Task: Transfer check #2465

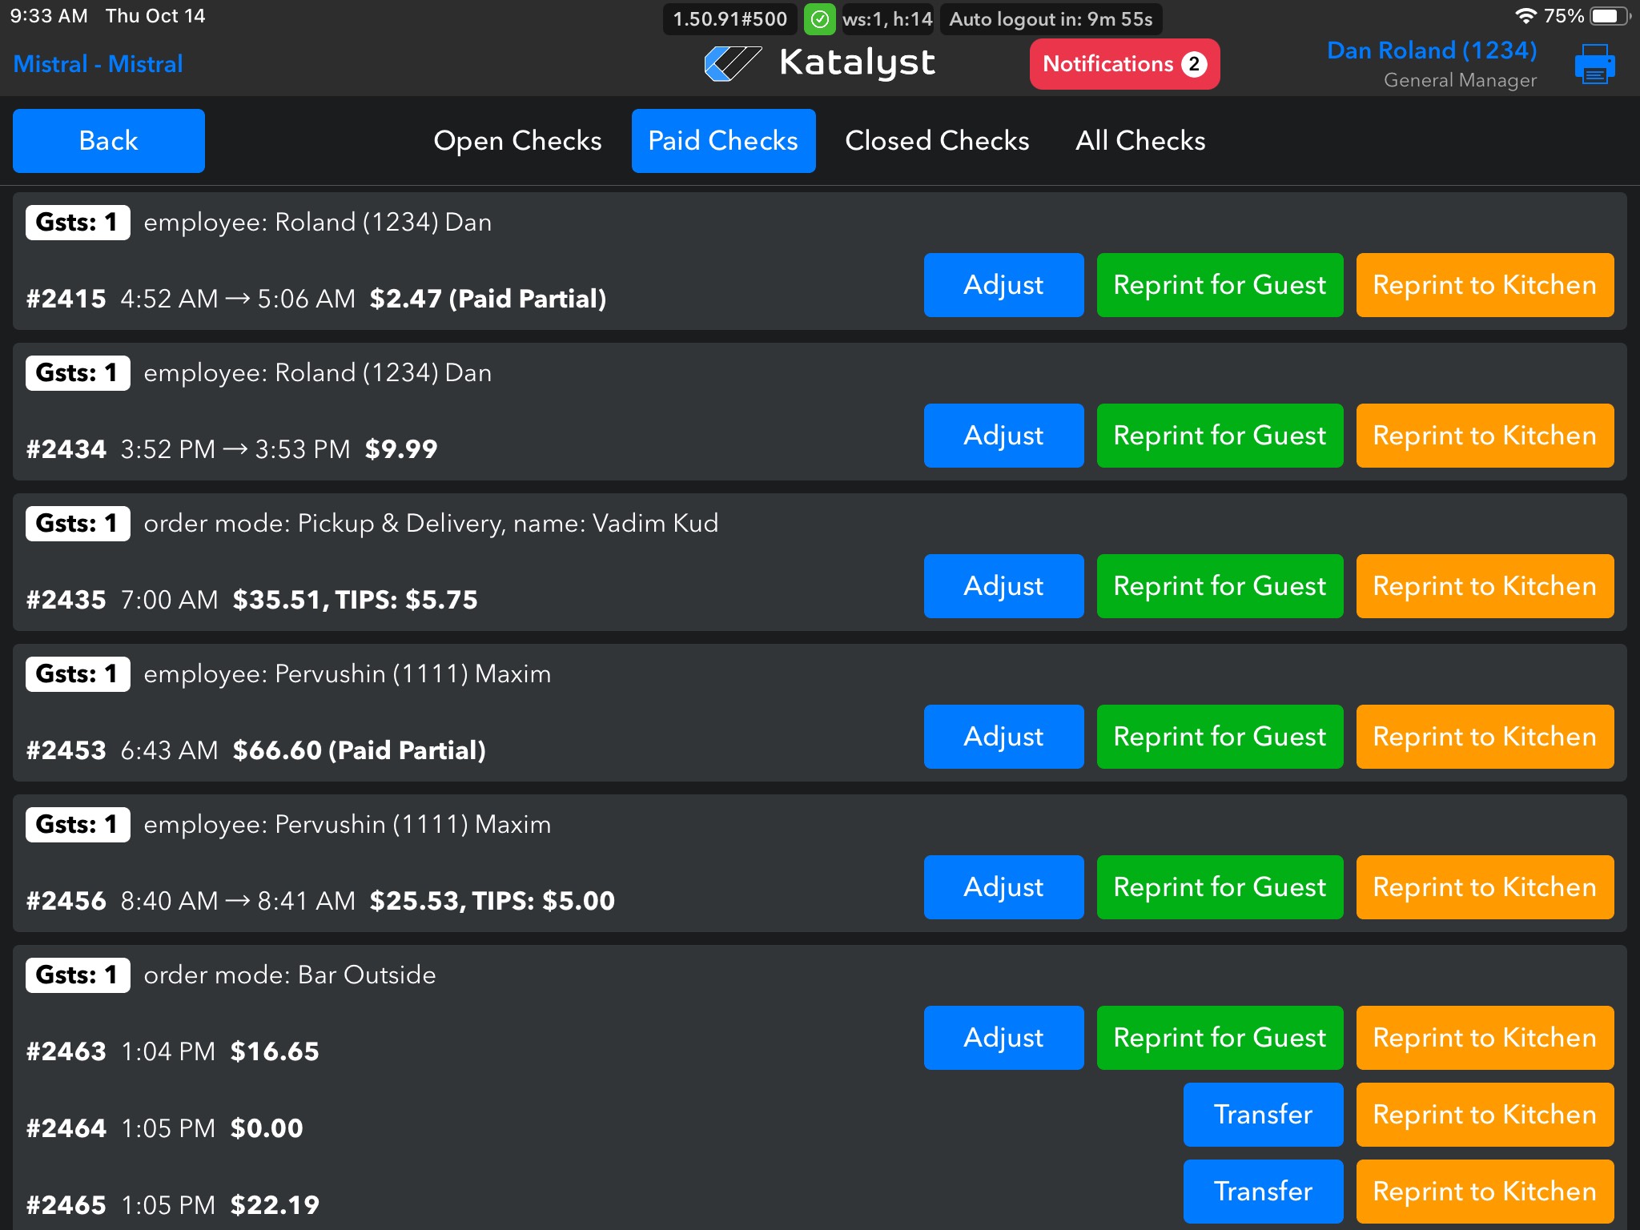Action: coord(1263,1192)
